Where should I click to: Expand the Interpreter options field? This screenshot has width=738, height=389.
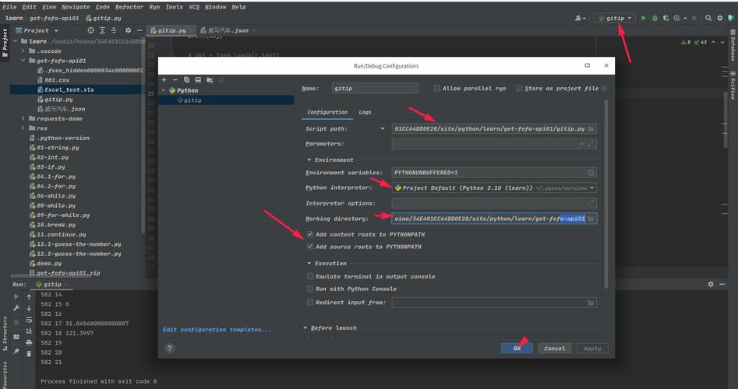pyautogui.click(x=591, y=203)
